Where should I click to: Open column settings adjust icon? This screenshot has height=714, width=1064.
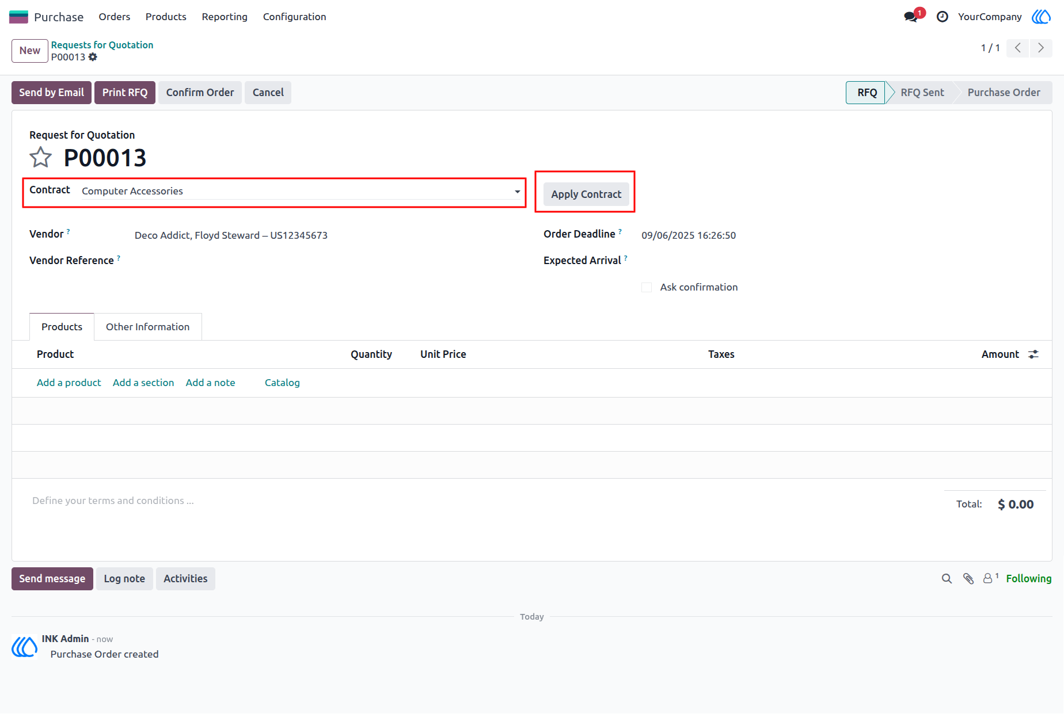pyautogui.click(x=1033, y=354)
